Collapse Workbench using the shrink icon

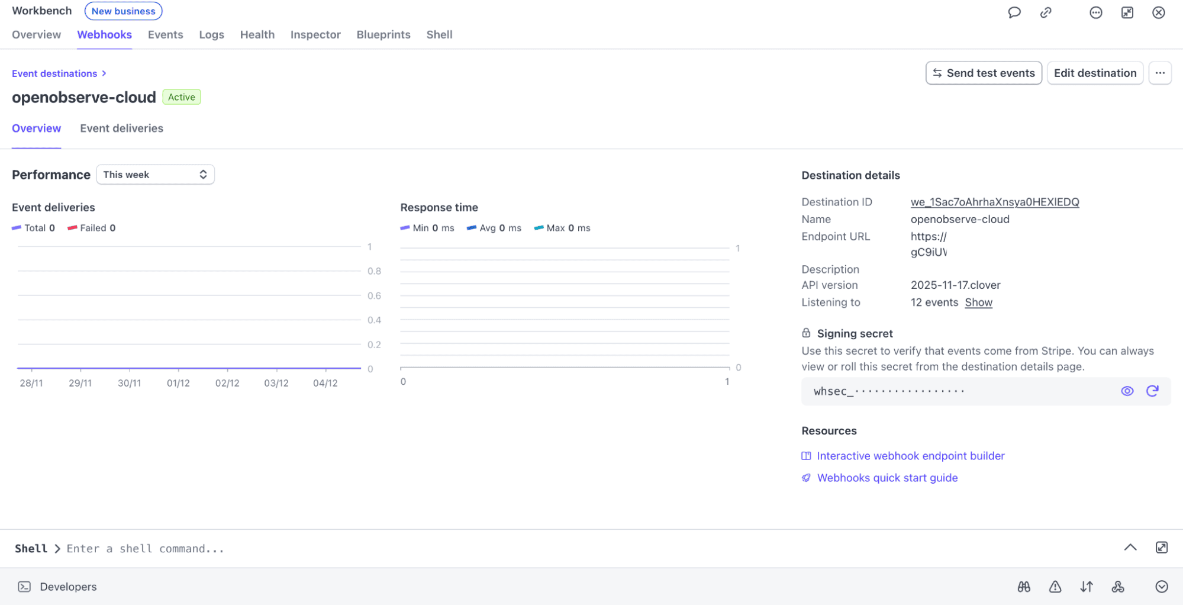(x=1127, y=12)
